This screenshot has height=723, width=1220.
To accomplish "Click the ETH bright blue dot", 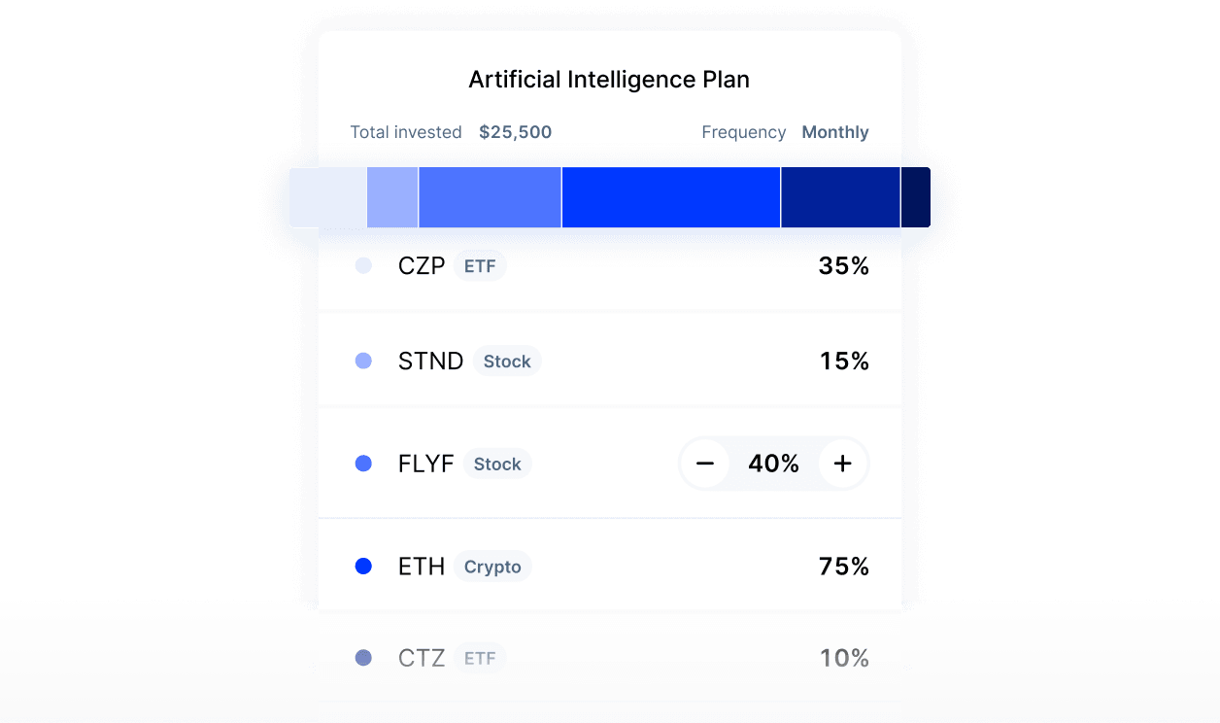I will (x=363, y=567).
